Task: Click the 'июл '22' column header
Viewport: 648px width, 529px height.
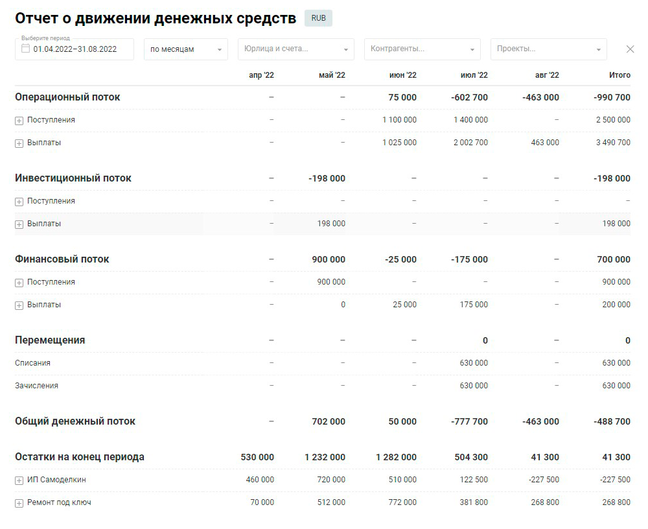Action: point(474,75)
